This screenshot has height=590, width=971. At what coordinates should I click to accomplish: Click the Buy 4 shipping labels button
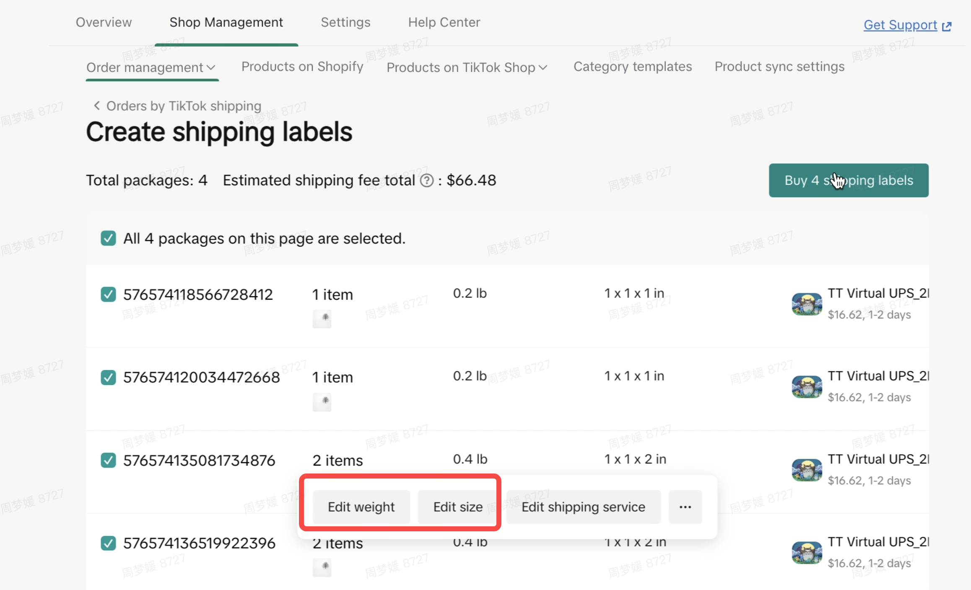point(849,180)
